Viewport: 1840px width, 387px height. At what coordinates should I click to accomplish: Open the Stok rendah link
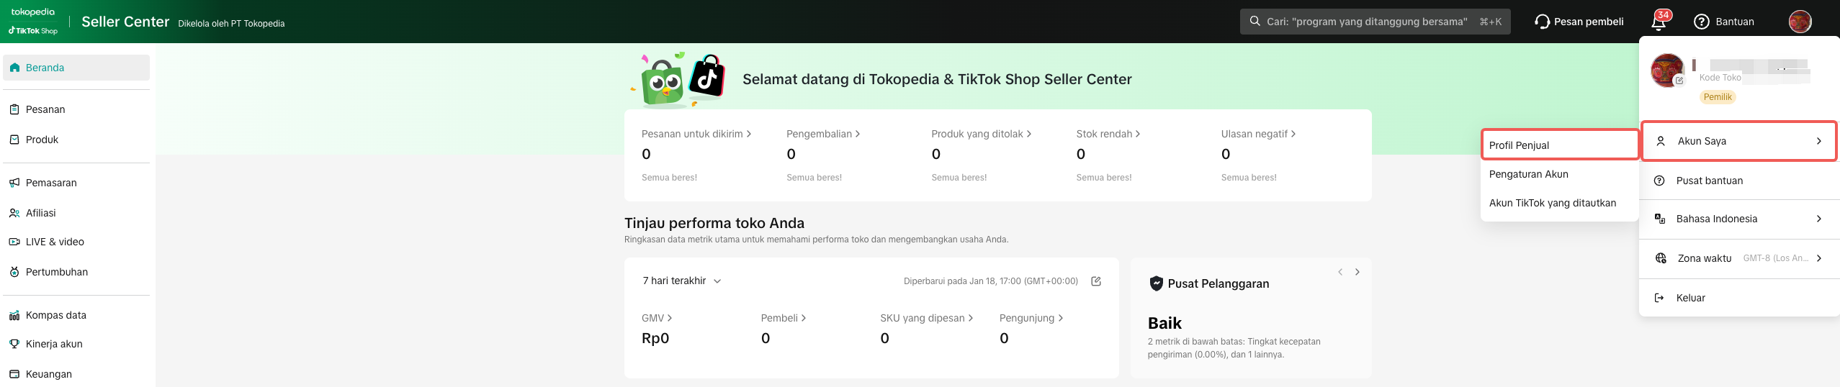[x=1108, y=134]
